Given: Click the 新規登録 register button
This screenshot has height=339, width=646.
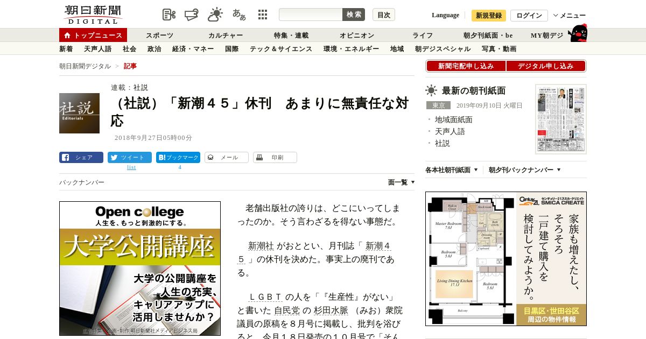Looking at the screenshot, I should [489, 16].
